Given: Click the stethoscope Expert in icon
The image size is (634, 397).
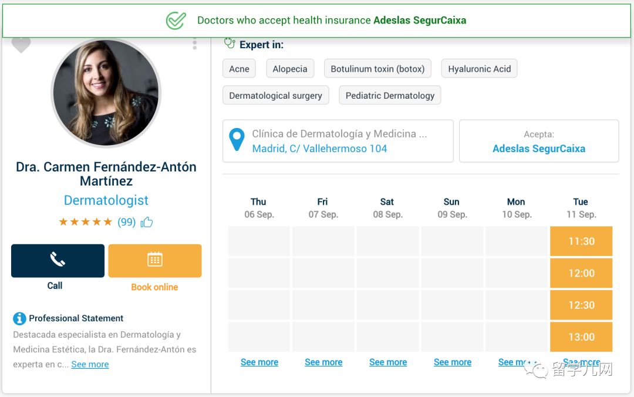Looking at the screenshot, I should [x=230, y=43].
